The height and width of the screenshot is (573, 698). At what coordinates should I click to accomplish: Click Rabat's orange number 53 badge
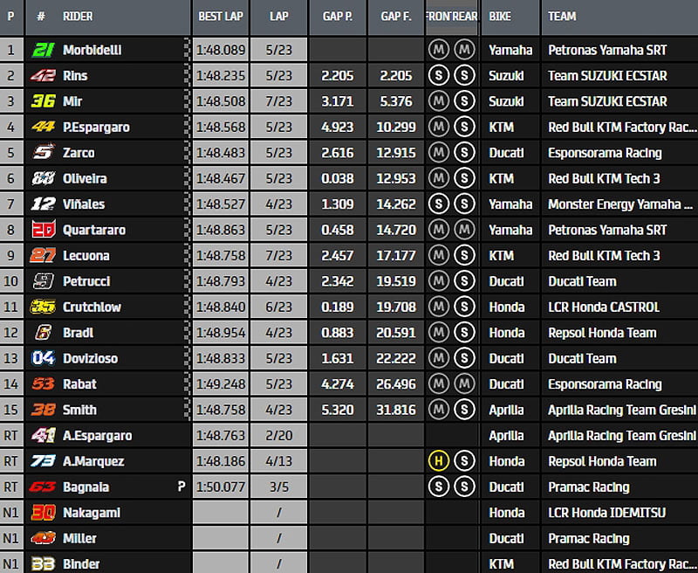tap(43, 384)
